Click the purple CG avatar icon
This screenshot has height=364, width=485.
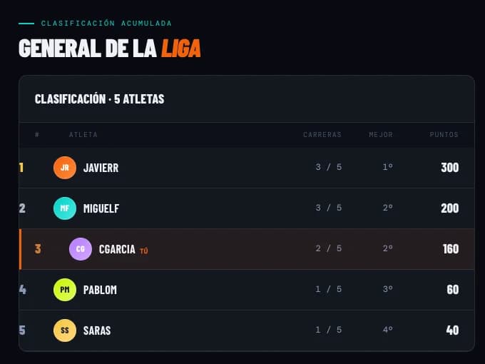pyautogui.click(x=81, y=249)
